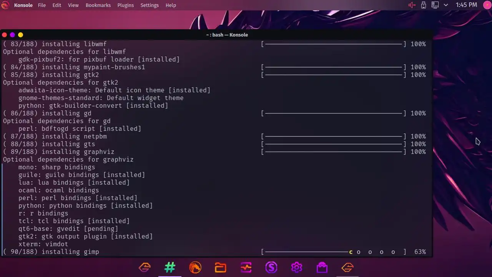
Task: Open the Konsole application menu
Action: pos(23,5)
